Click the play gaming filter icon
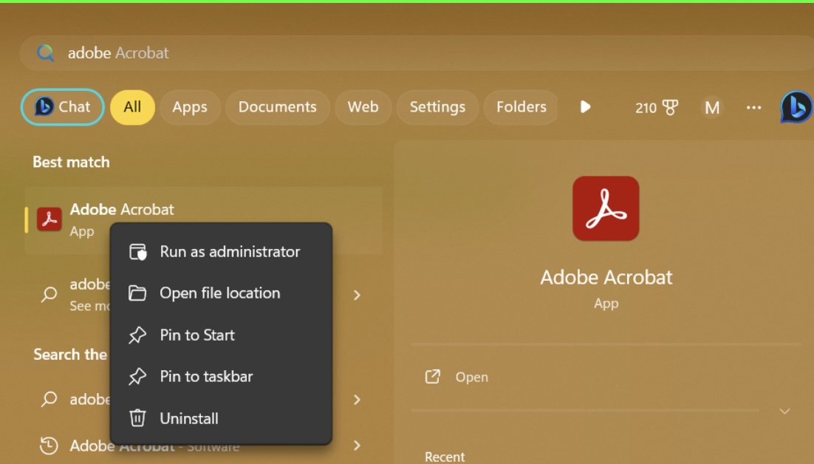This screenshot has width=814, height=464. tap(586, 107)
